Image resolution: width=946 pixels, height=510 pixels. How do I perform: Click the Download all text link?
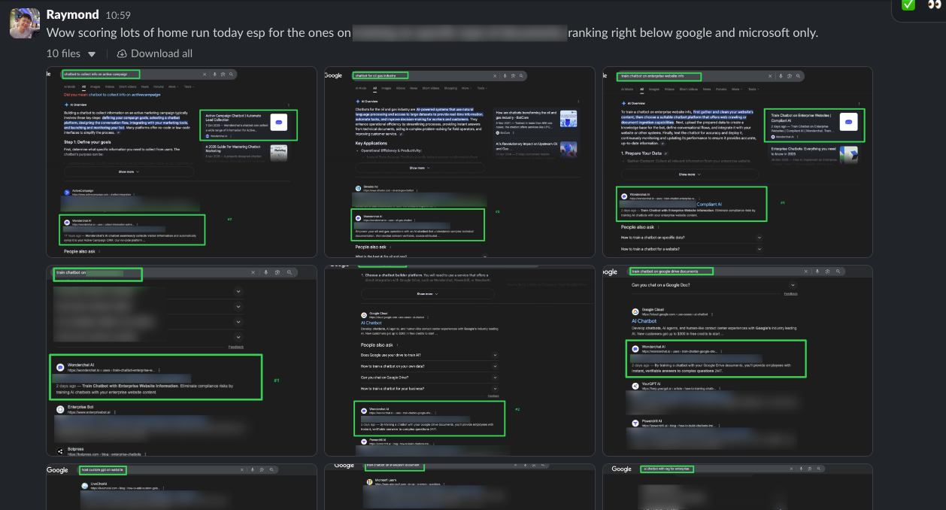click(162, 53)
